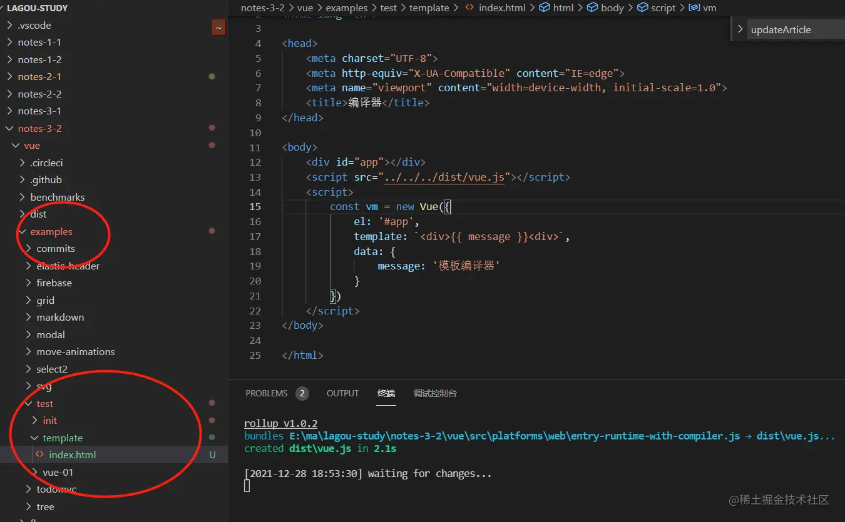Click the updateArticle search input field
The image size is (845, 522).
(x=796, y=29)
